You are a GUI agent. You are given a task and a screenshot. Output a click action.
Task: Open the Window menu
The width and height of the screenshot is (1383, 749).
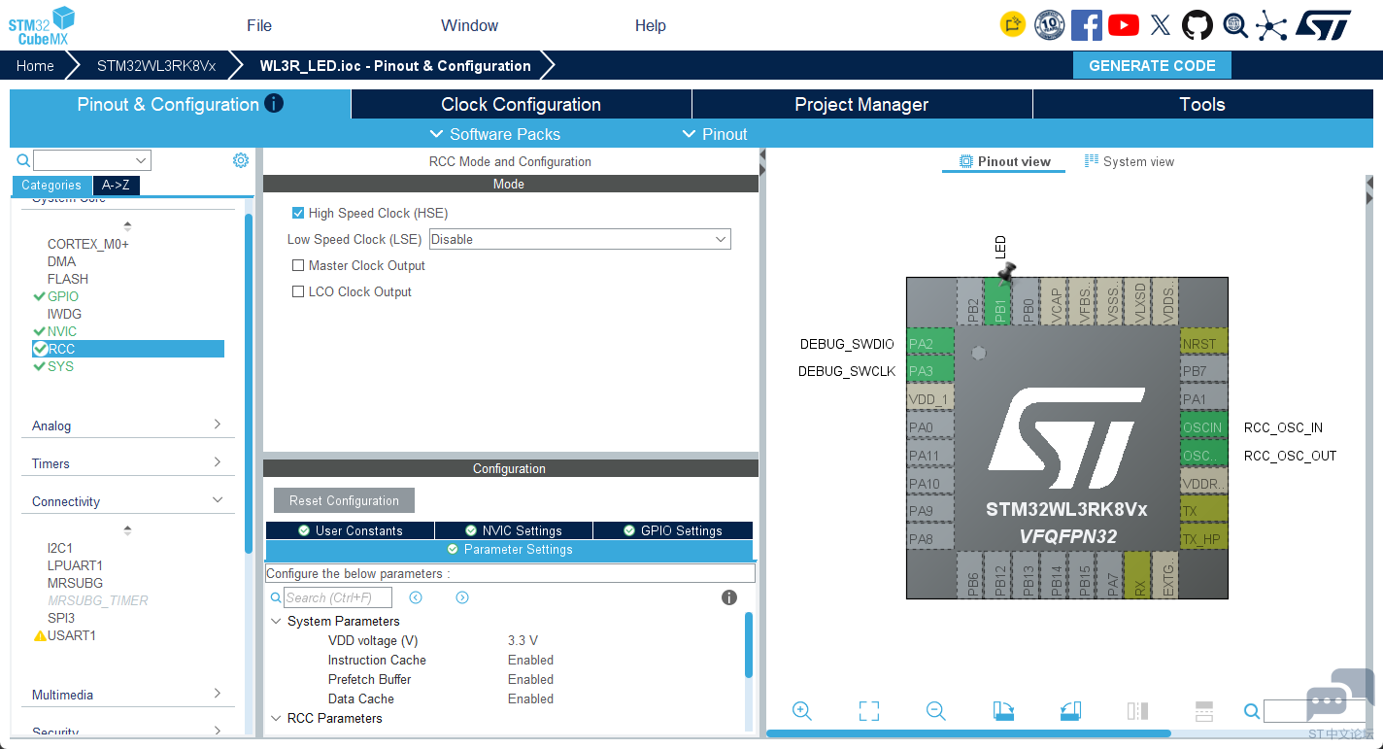point(469,25)
